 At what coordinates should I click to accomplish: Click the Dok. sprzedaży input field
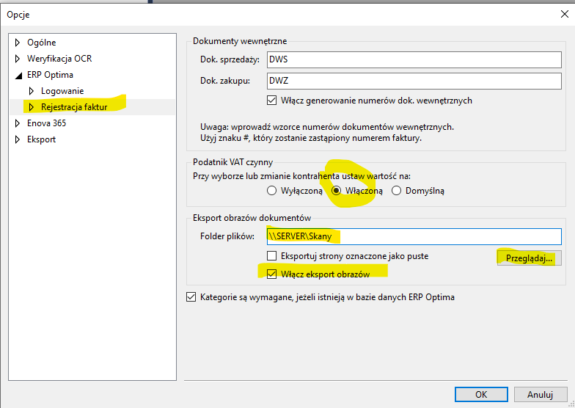[x=414, y=59]
